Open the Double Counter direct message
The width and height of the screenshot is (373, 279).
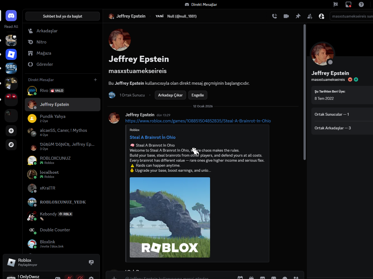pos(62,230)
